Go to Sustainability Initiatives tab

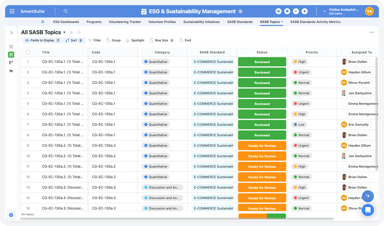[201, 22]
